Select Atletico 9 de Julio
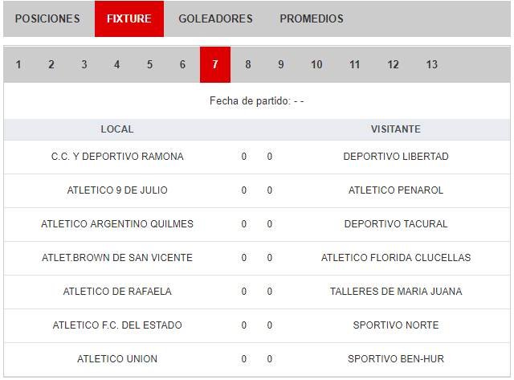The image size is (514, 380). 117,190
